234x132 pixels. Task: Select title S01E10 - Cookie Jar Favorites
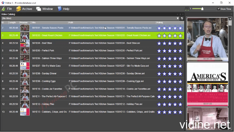click(47, 89)
